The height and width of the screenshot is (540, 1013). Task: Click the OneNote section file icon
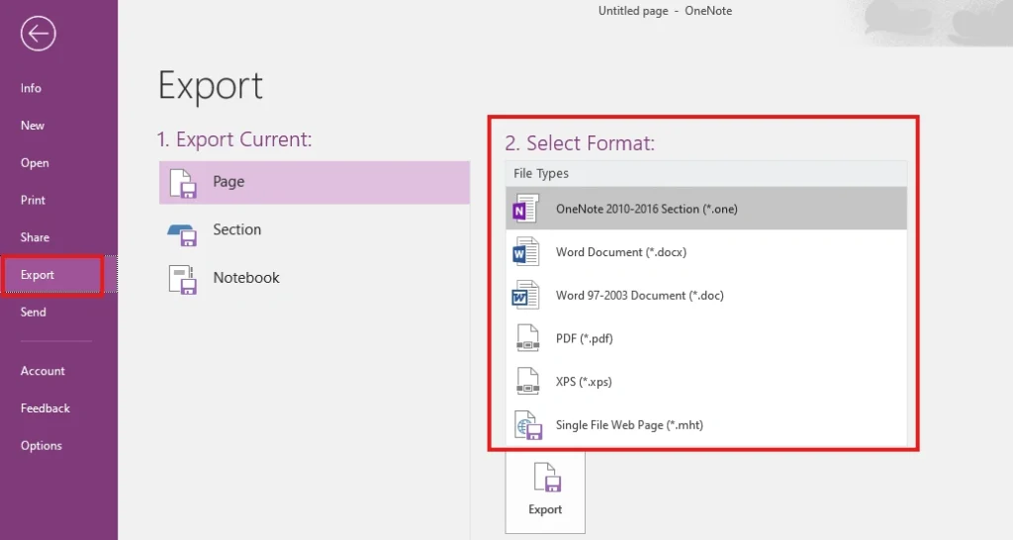pos(525,209)
